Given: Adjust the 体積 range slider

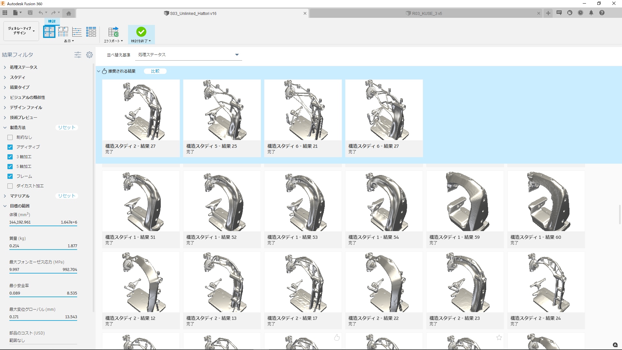Looking at the screenshot, I should (43, 226).
